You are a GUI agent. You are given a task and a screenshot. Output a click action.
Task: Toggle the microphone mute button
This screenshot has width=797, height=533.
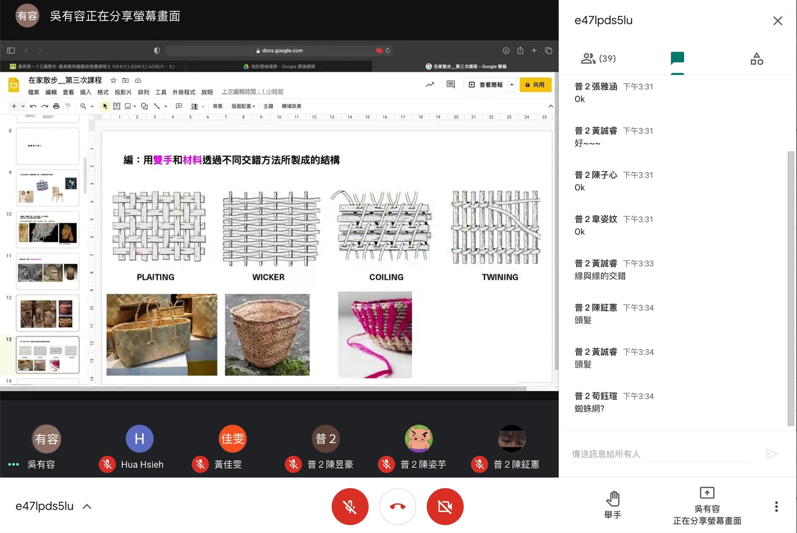(350, 507)
